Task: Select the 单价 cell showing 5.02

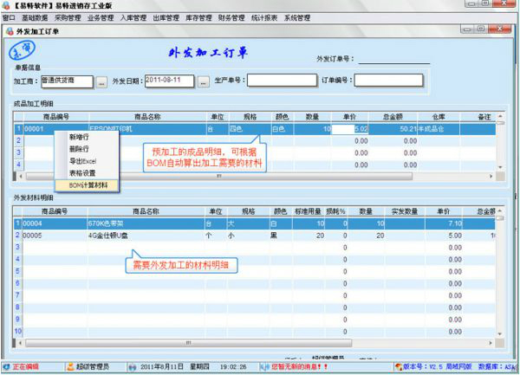Action: (350, 129)
